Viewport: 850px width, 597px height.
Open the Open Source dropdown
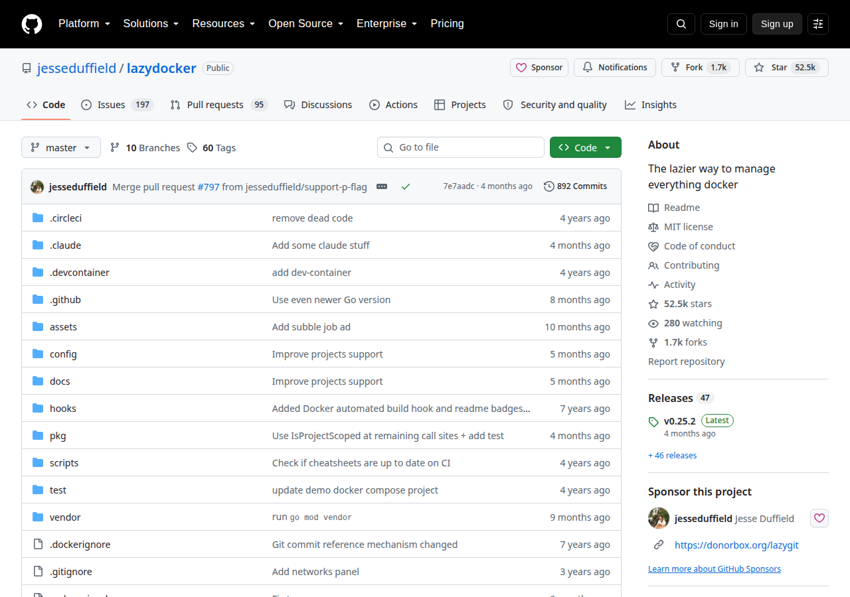click(305, 24)
